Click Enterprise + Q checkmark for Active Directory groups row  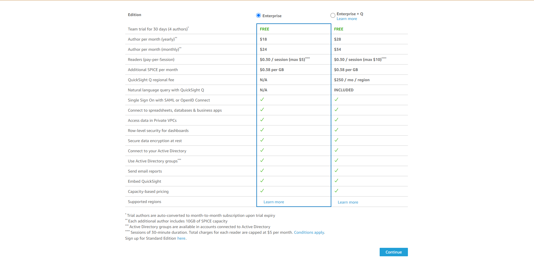336,160
